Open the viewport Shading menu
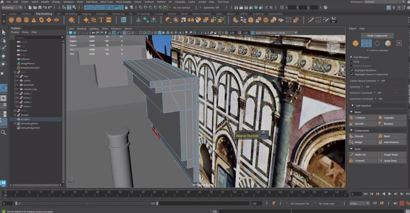 (x=81, y=29)
